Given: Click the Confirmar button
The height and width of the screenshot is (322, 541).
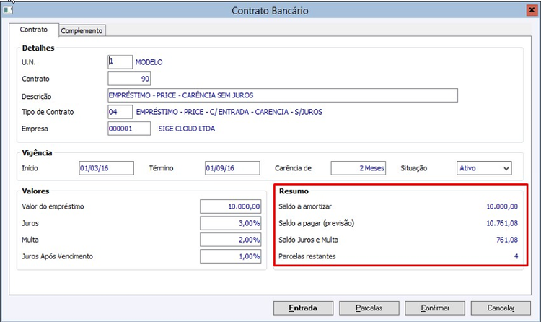Looking at the screenshot, I should click(x=435, y=308).
